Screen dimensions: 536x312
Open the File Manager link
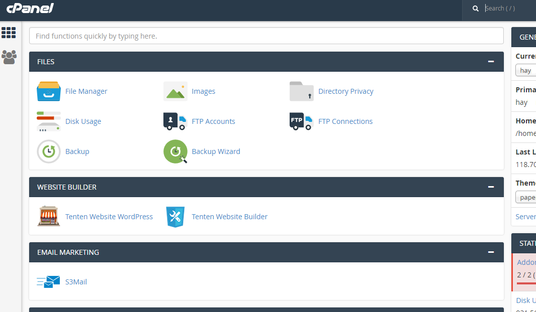[x=86, y=91]
